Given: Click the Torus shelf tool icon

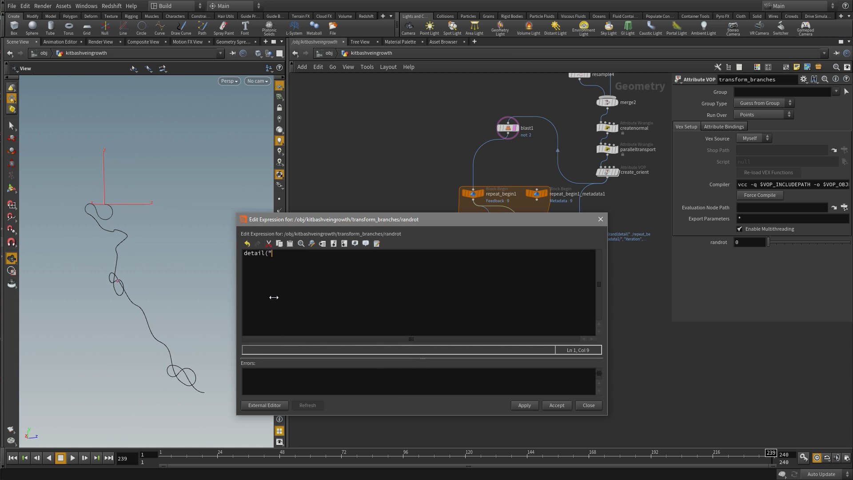Looking at the screenshot, I should tap(68, 27).
